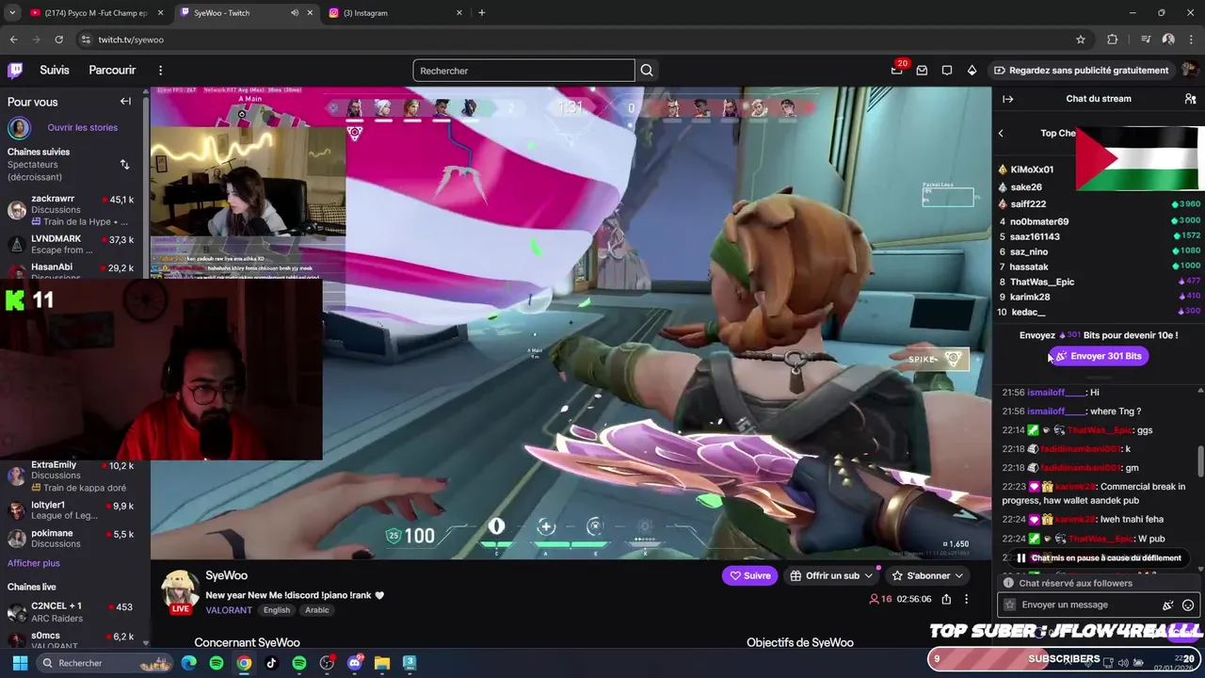Open pokimane channel in sidebar
Screen dimensions: 1205x678
(x=72, y=539)
